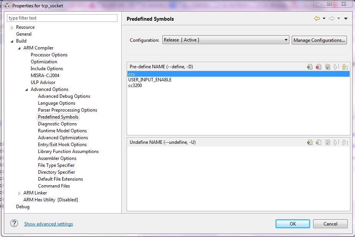Go forward with grey arrow icon
The image size is (355, 237).
332,18
